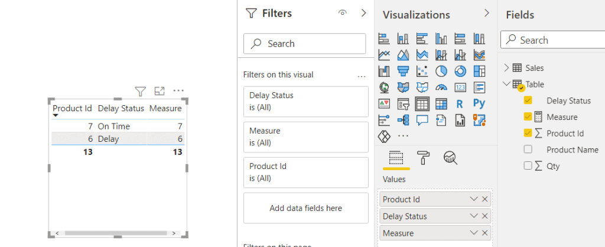605x247 pixels.
Task: Select the R script visual
Action: tap(460, 104)
